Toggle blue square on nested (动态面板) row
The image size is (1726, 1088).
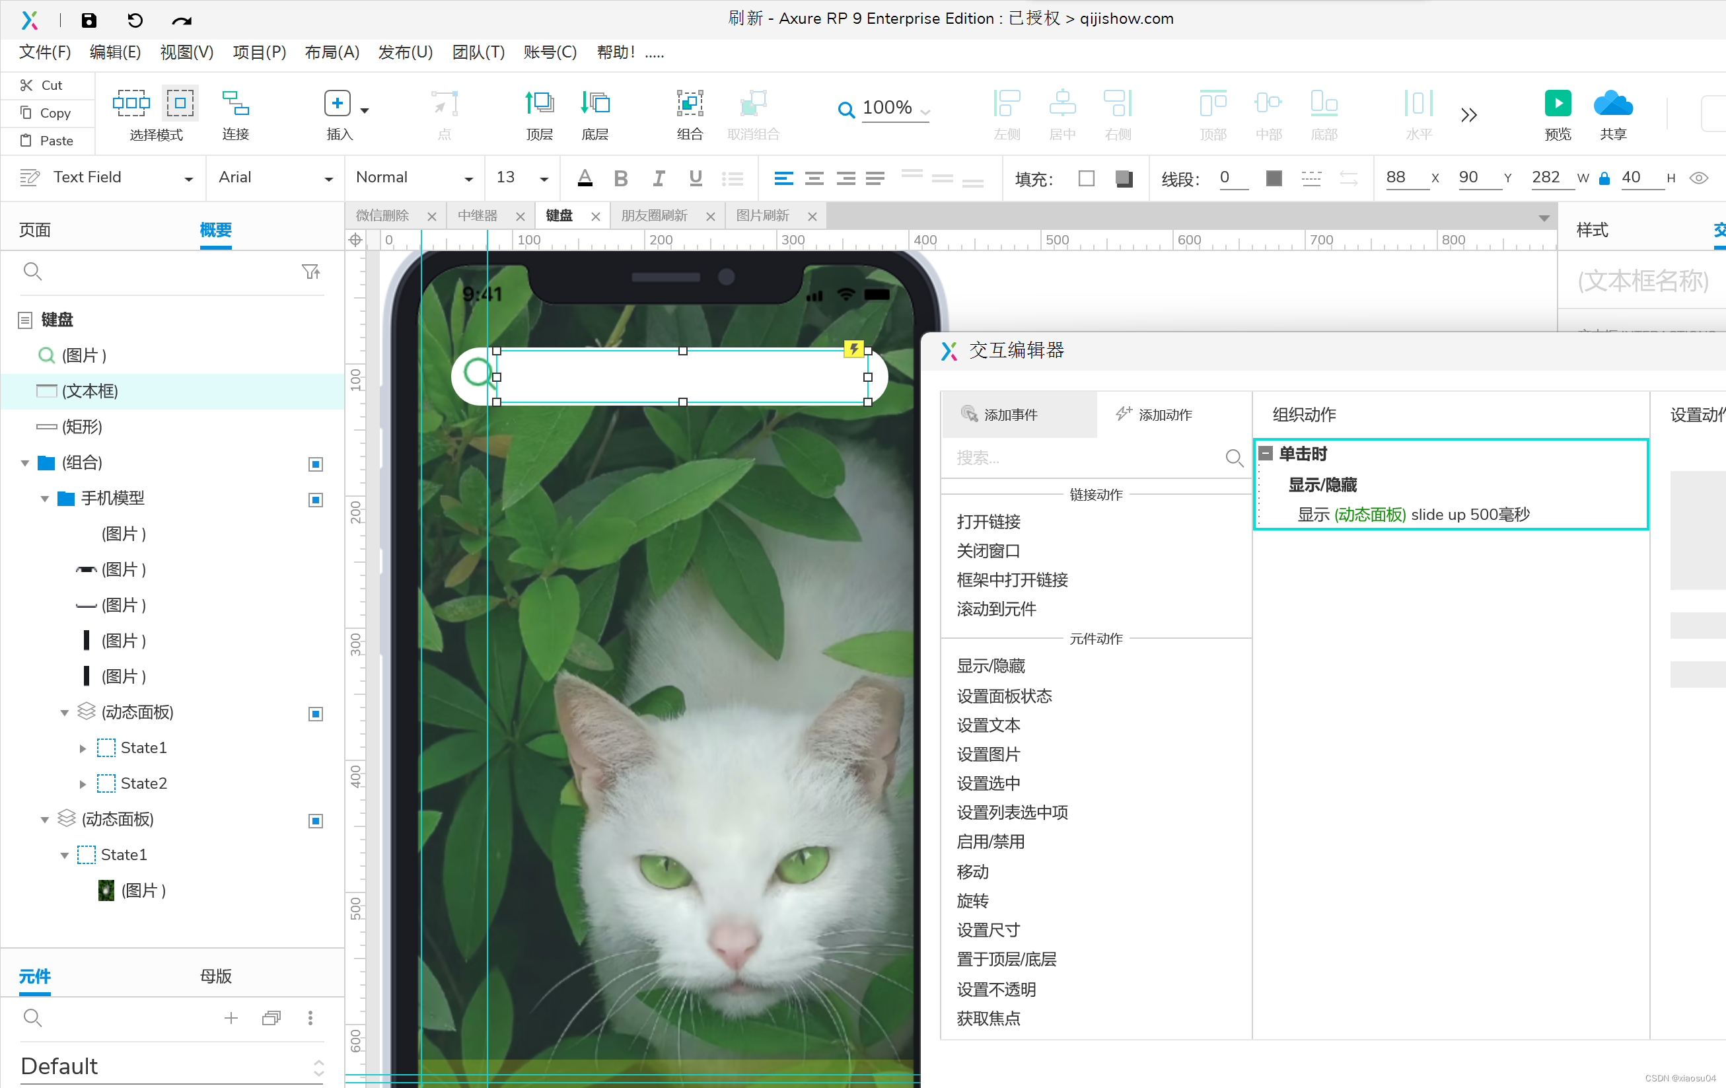315,714
